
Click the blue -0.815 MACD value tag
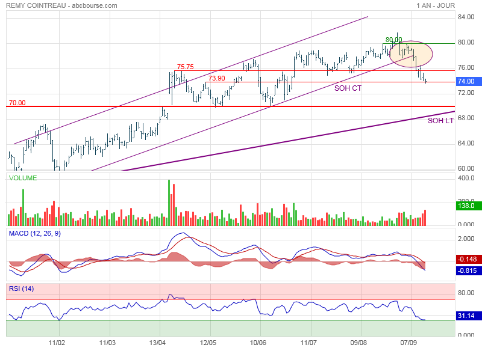coord(469,270)
